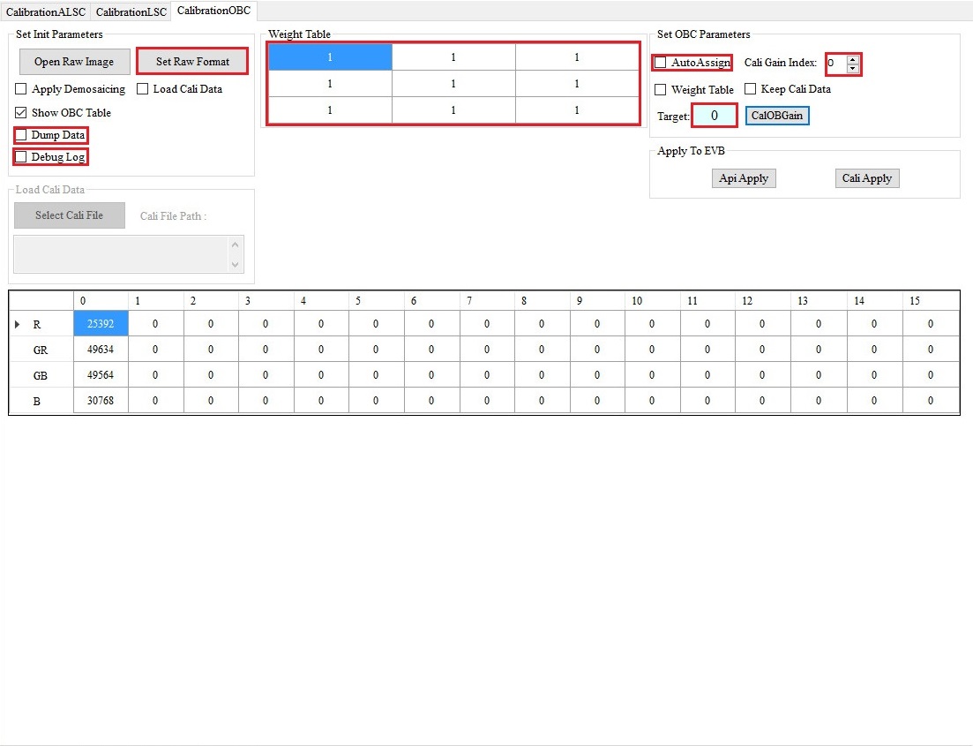Switch to the CalibrationALSC tab
Image resolution: width=973 pixels, height=746 pixels.
[46, 11]
